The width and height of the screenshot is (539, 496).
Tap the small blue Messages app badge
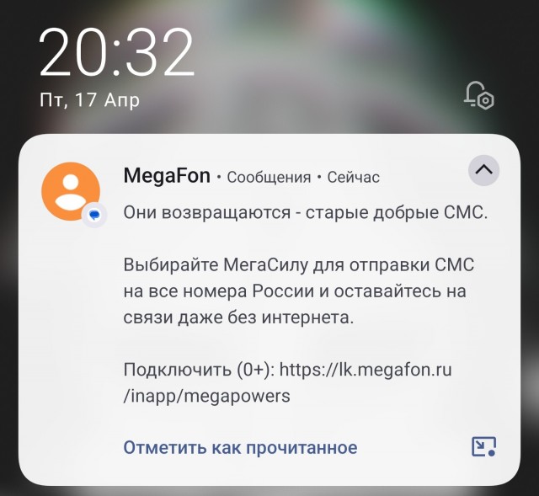pos(94,216)
